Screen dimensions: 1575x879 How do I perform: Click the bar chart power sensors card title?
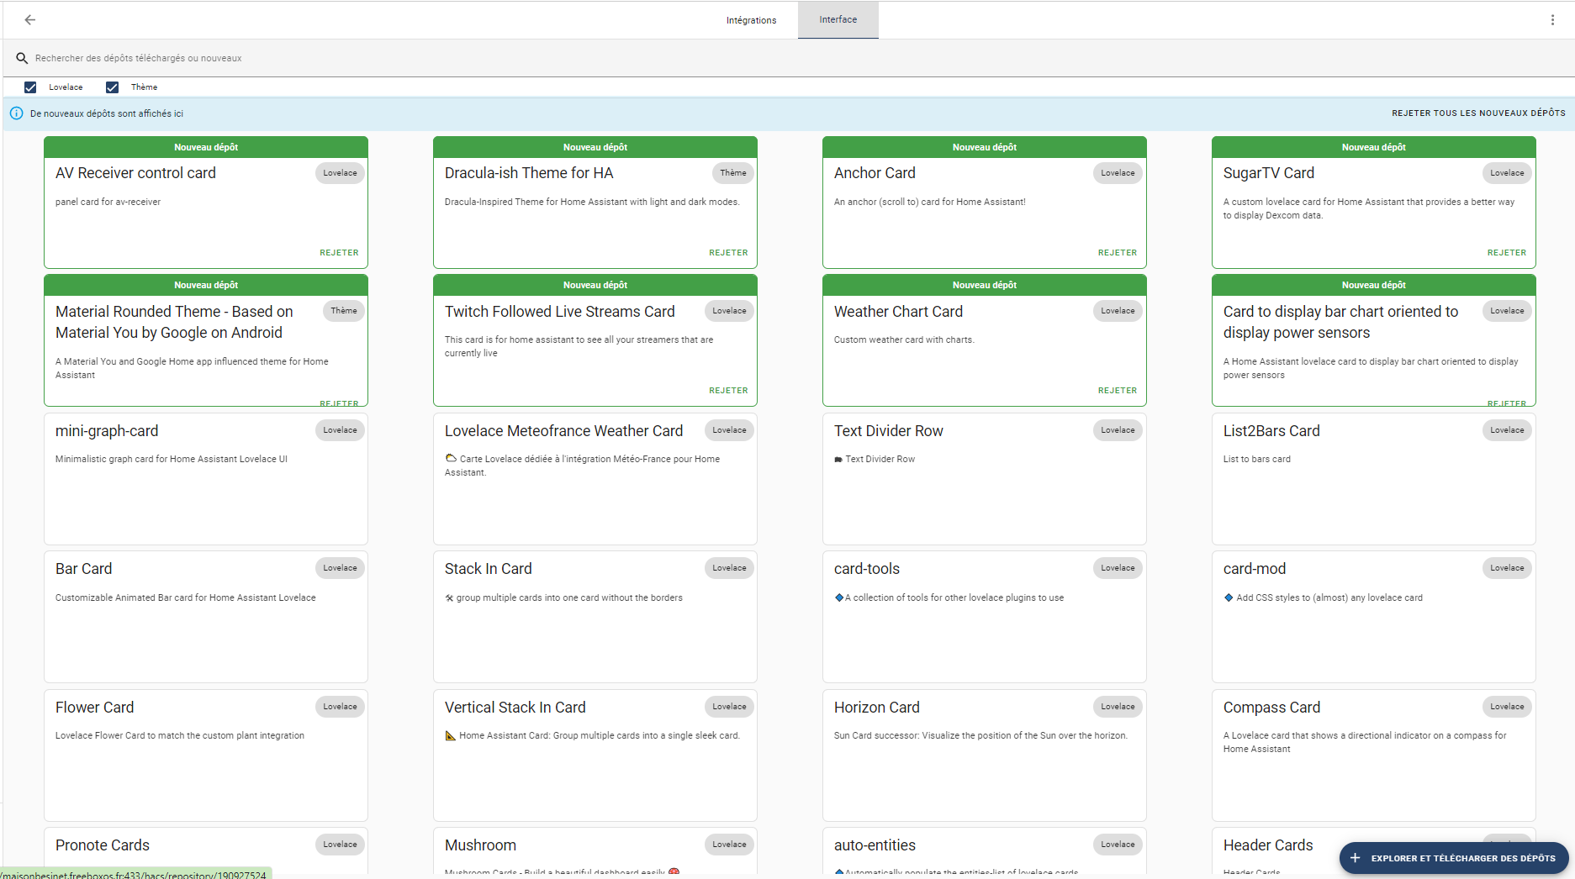(1340, 322)
